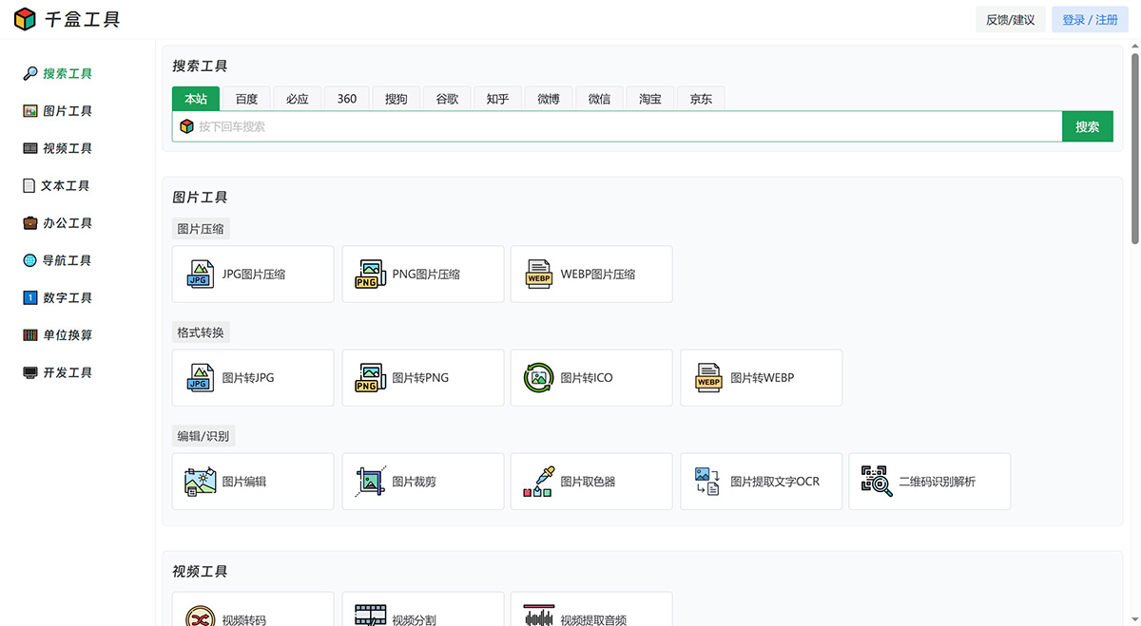Launch the 图片转WEBP converter
This screenshot has width=1141, height=626.
click(761, 377)
